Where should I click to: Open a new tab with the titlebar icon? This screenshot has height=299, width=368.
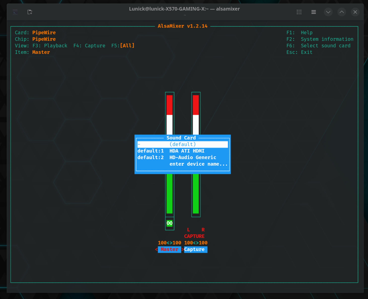point(30,12)
